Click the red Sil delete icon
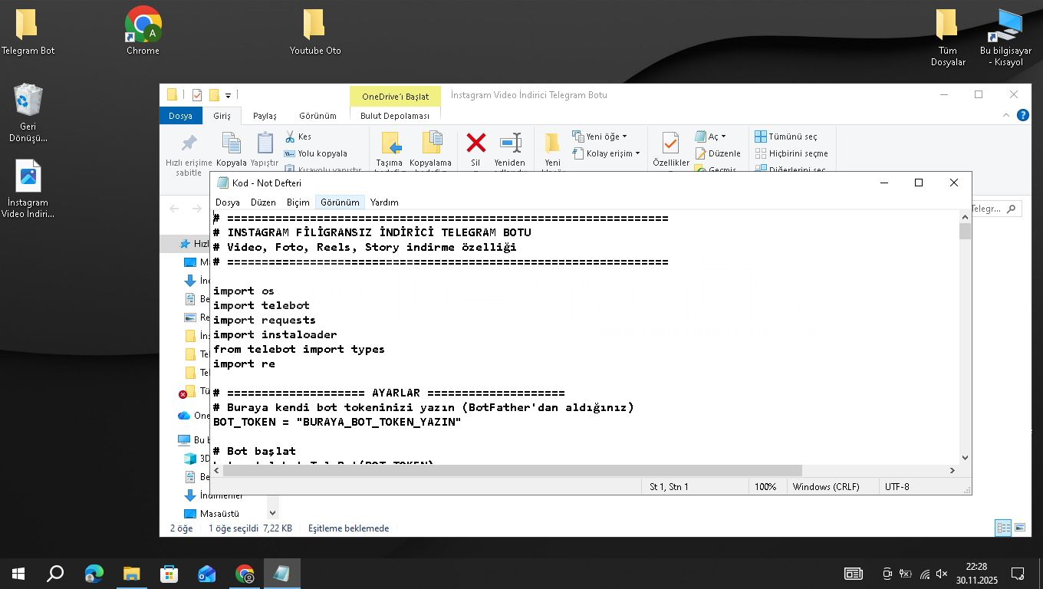Screen dimensions: 1043x589 pyautogui.click(x=475, y=143)
